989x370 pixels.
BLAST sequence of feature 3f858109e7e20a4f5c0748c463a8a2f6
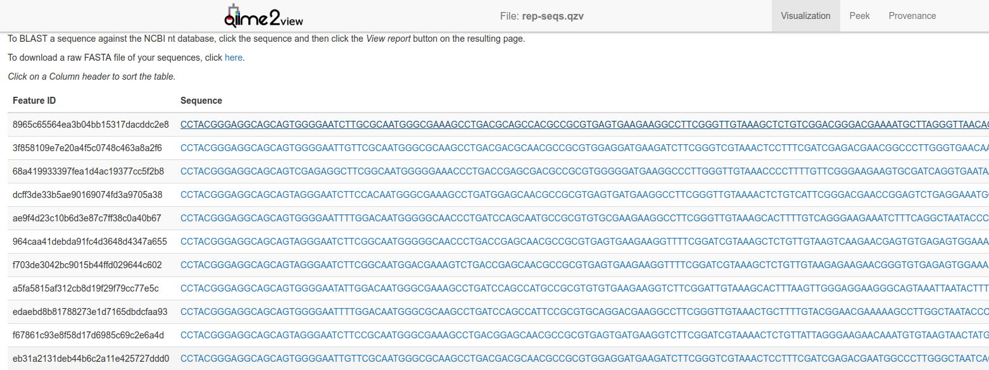(584, 148)
